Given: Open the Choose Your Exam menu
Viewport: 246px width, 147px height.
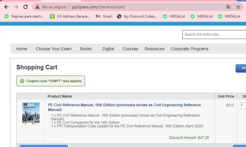Looking at the screenshot, I should point(54,49).
